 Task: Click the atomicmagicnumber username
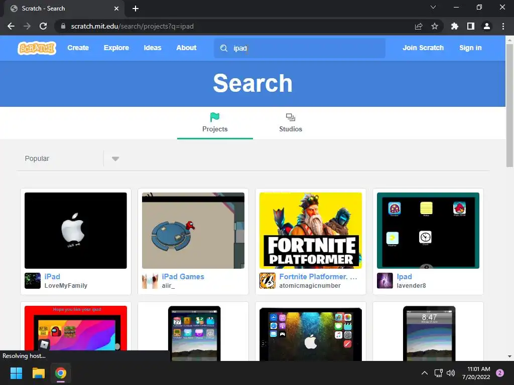point(310,285)
